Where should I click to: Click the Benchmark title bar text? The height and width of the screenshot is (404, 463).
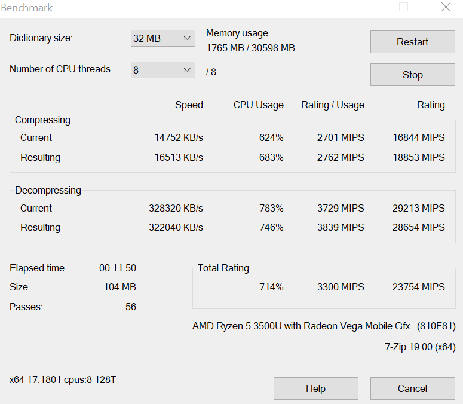click(27, 8)
